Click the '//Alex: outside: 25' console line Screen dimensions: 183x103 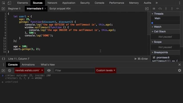[28, 76]
